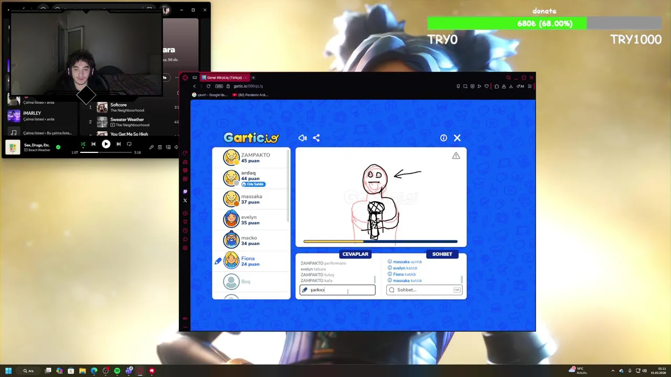This screenshot has height=377, width=671.
Task: Click the Beach Weather artist link
Action: tap(39, 150)
